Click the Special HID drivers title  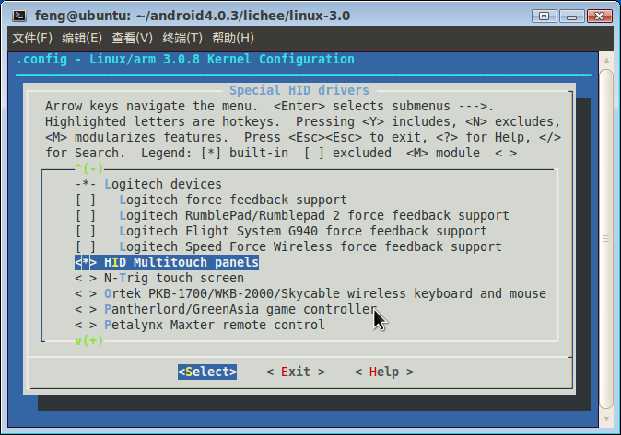299,90
